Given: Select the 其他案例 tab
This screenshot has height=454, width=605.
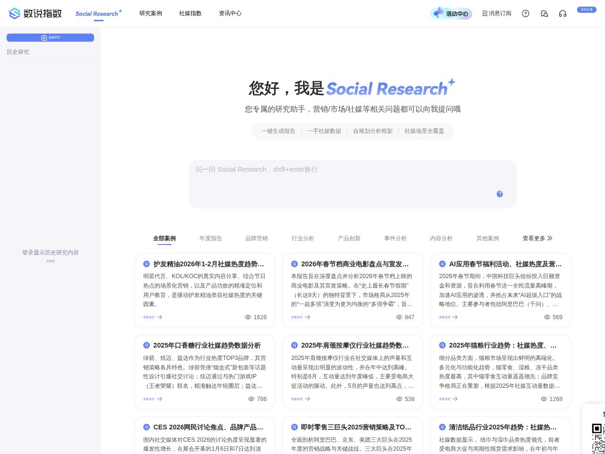Looking at the screenshot, I should pyautogui.click(x=488, y=238).
